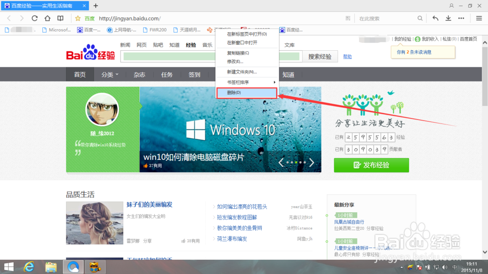Choose 复制链接 in context menu

point(247,53)
